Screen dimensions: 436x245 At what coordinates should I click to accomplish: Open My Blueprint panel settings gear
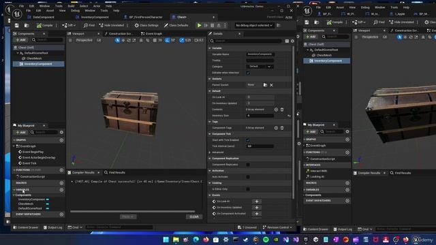click(x=62, y=132)
